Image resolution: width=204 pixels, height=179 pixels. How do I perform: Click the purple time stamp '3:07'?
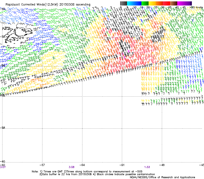pos(3,167)
